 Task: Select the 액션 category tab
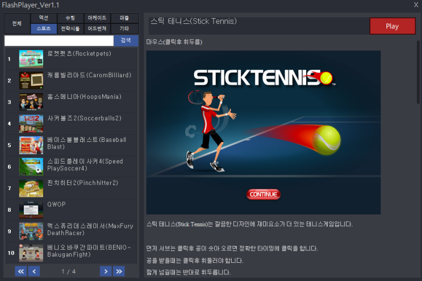click(44, 18)
